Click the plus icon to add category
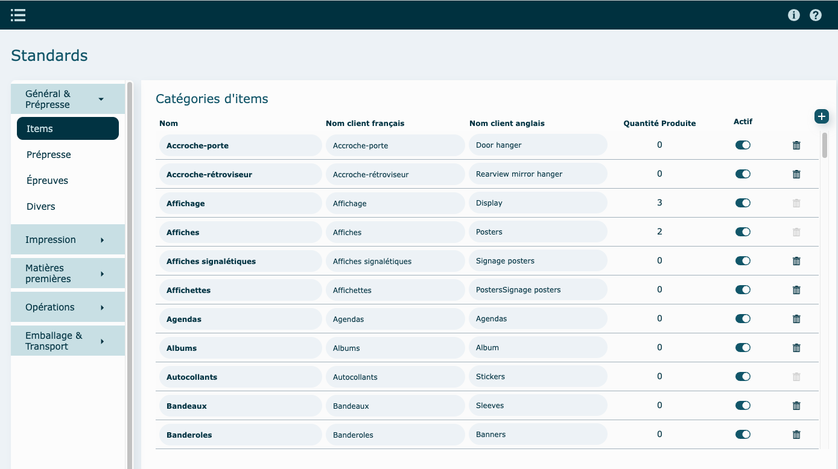838x469 pixels. pyautogui.click(x=821, y=116)
